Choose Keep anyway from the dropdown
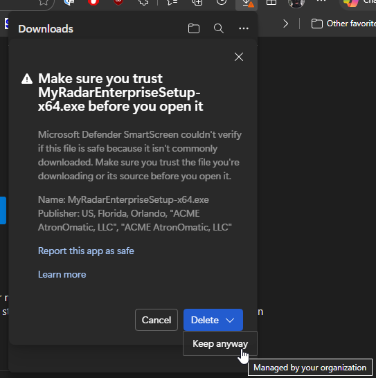 coord(220,343)
